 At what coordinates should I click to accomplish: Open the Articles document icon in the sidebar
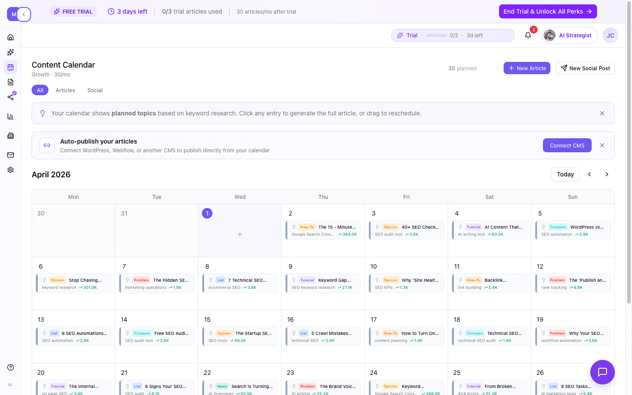coord(11,82)
